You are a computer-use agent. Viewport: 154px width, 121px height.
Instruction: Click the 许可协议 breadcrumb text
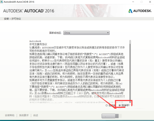tap(16, 19)
